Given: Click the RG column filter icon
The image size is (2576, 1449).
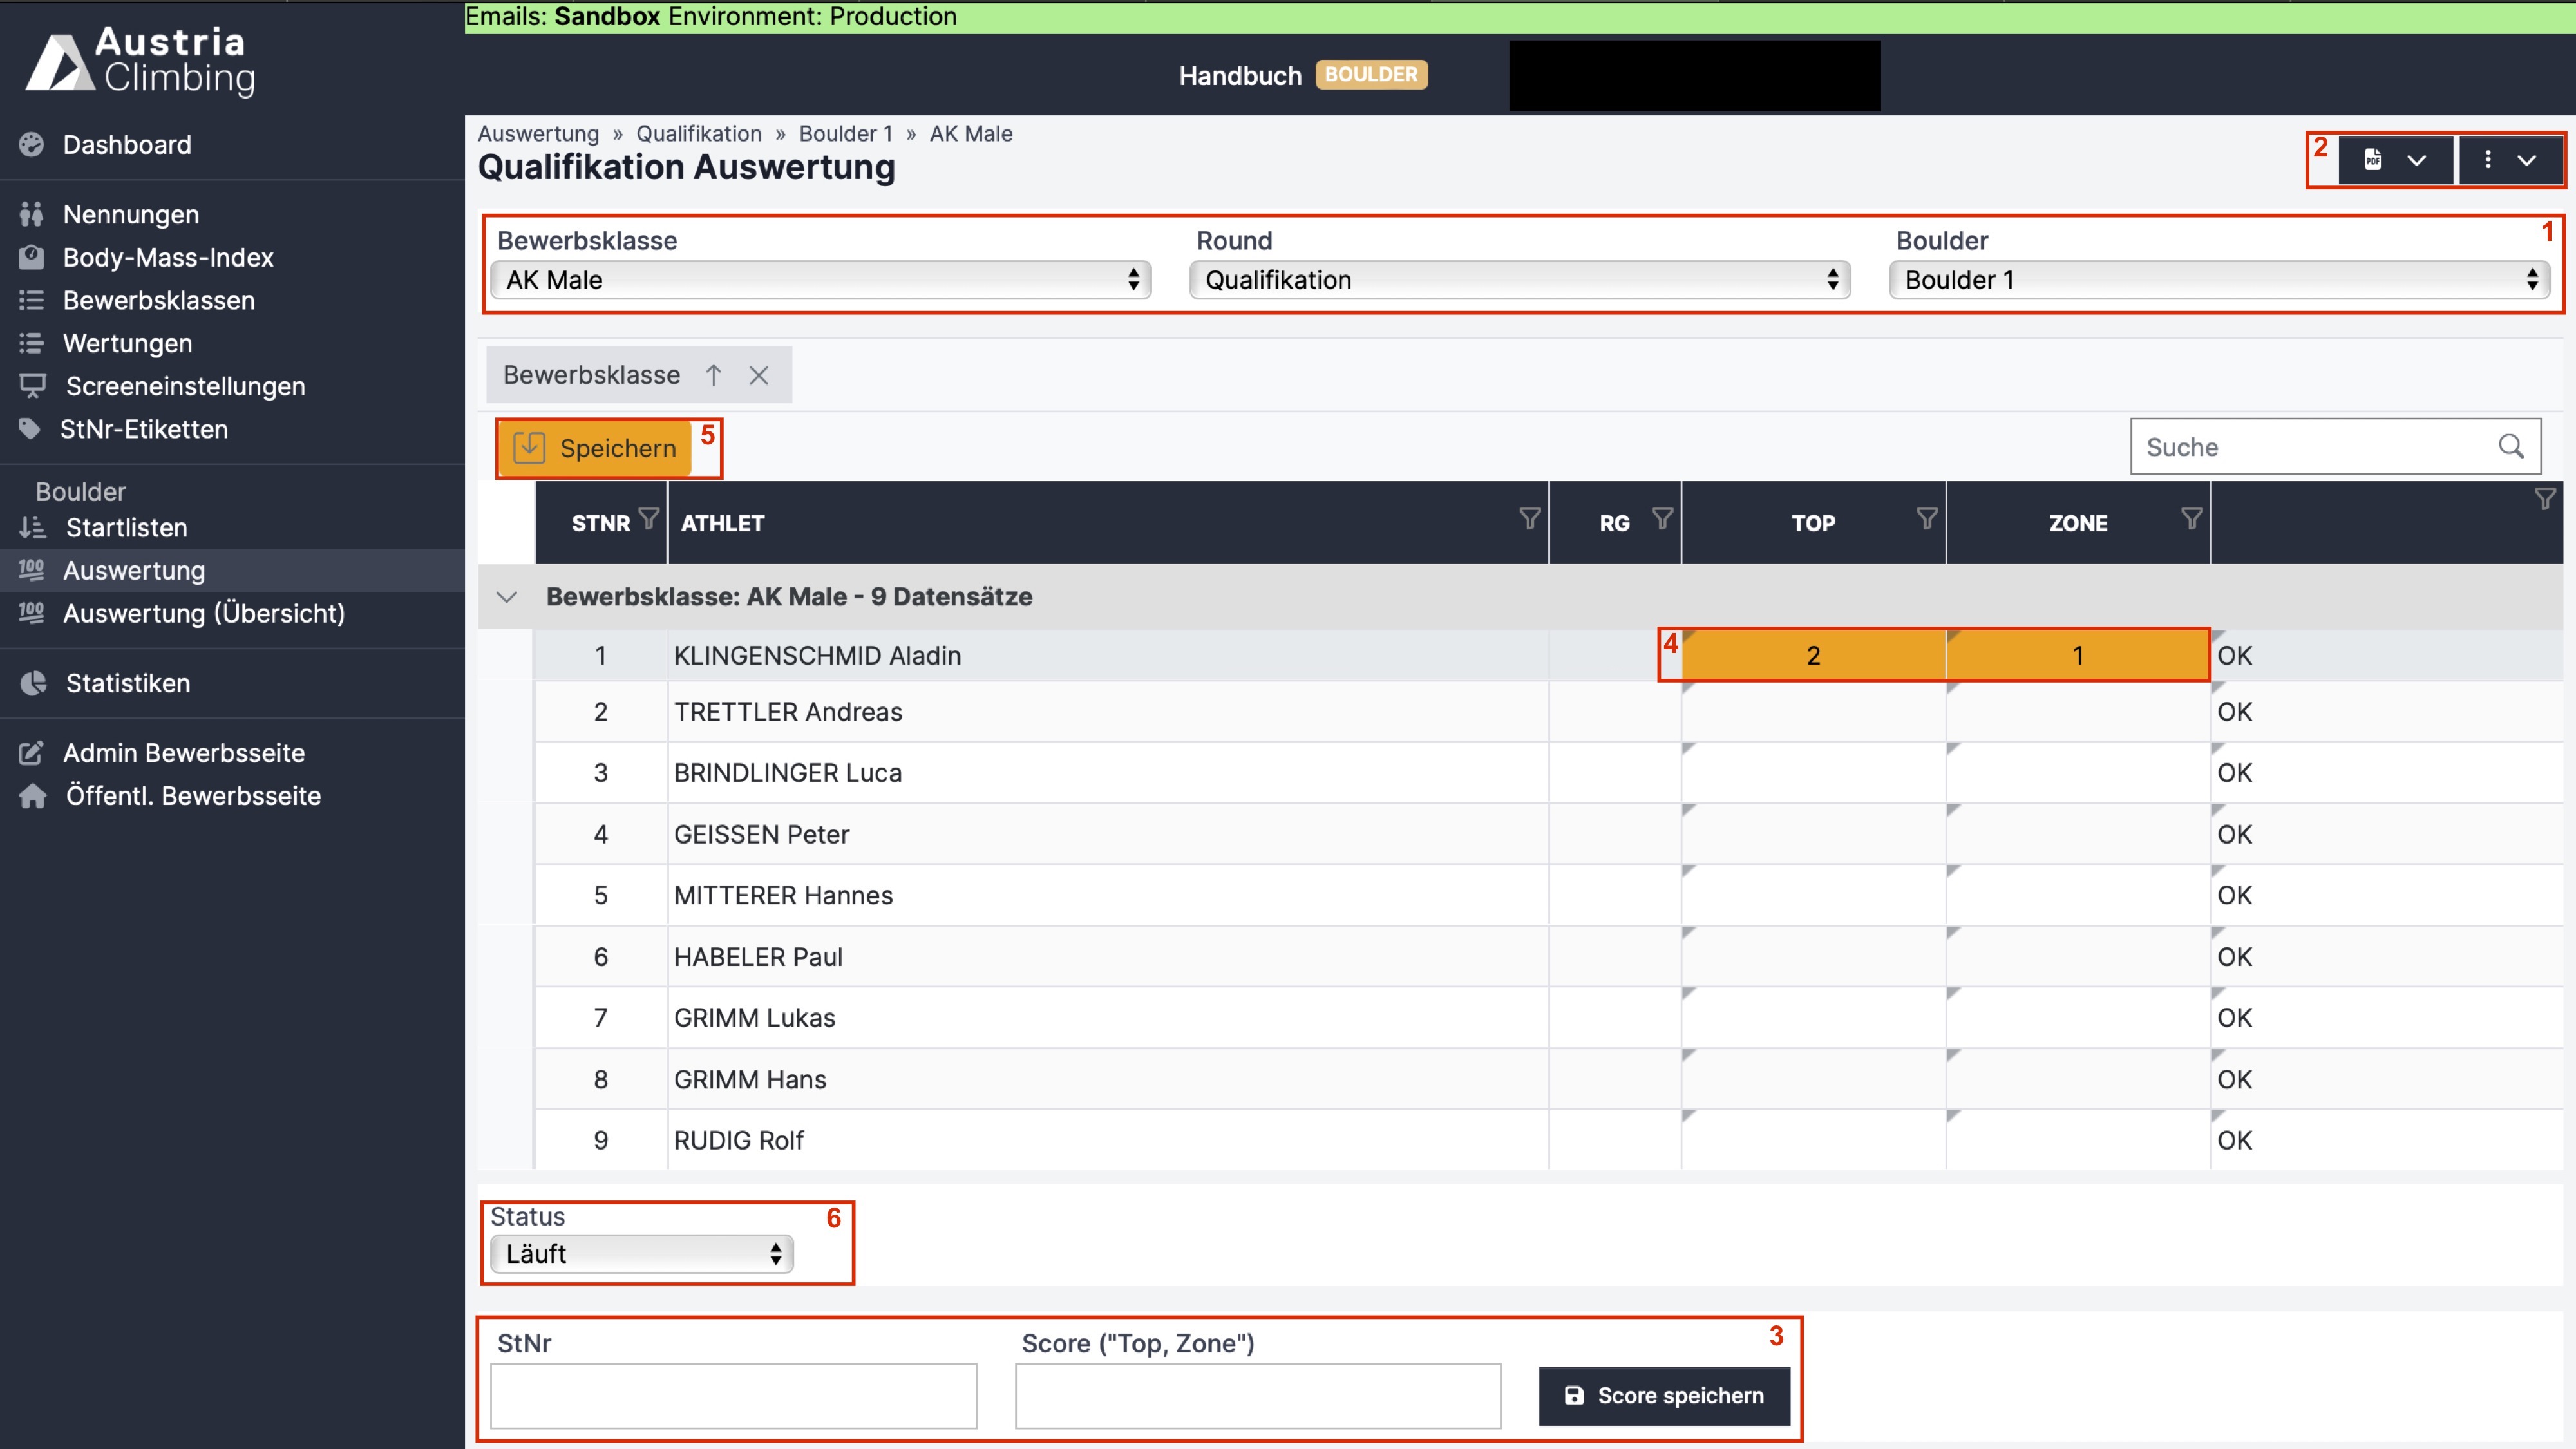Looking at the screenshot, I should click(1662, 518).
